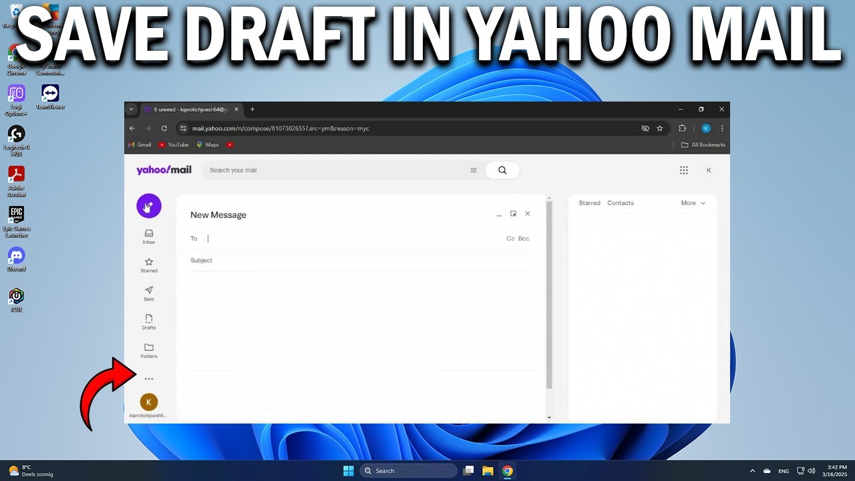Select the '6 unread' Yahoo Mail browser tab

click(192, 110)
